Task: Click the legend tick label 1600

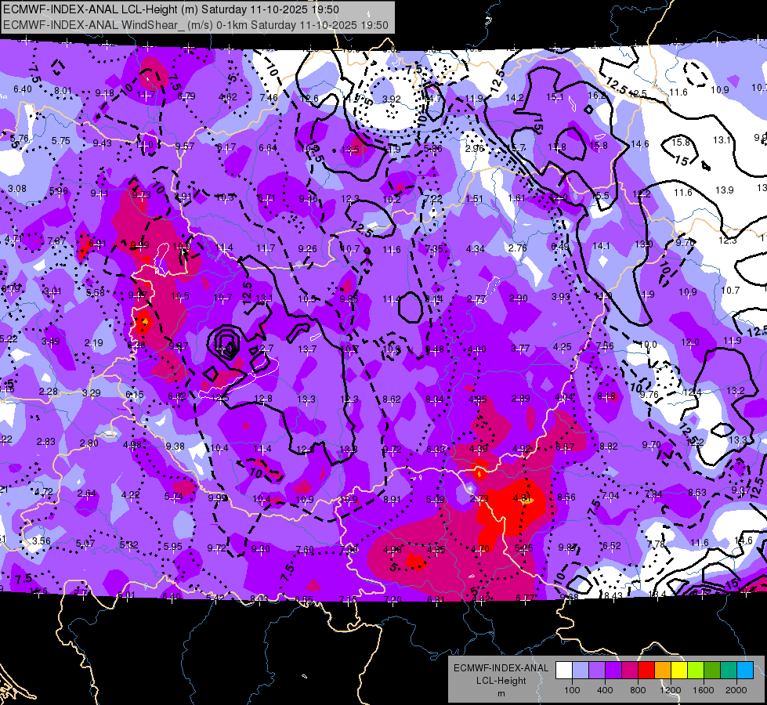Action: [x=704, y=690]
